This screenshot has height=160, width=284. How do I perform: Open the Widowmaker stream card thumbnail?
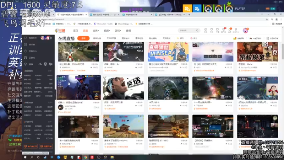[78, 87]
